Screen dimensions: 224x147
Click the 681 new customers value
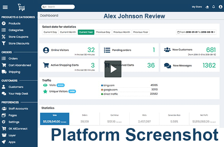[x=211, y=50]
